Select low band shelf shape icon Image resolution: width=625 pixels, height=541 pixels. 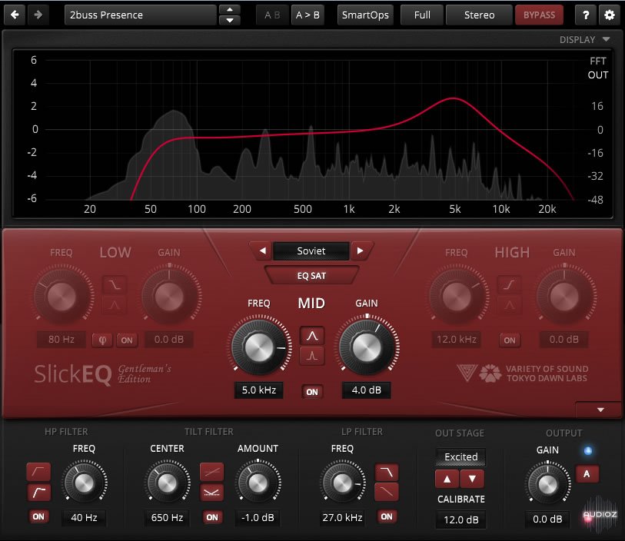[115, 284]
